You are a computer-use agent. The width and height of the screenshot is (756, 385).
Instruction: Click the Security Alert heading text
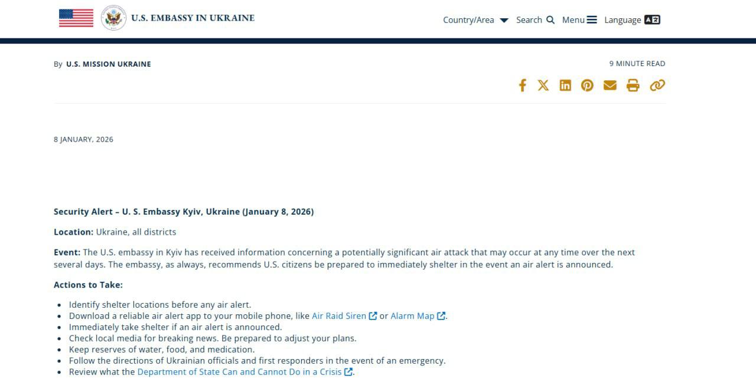click(183, 212)
